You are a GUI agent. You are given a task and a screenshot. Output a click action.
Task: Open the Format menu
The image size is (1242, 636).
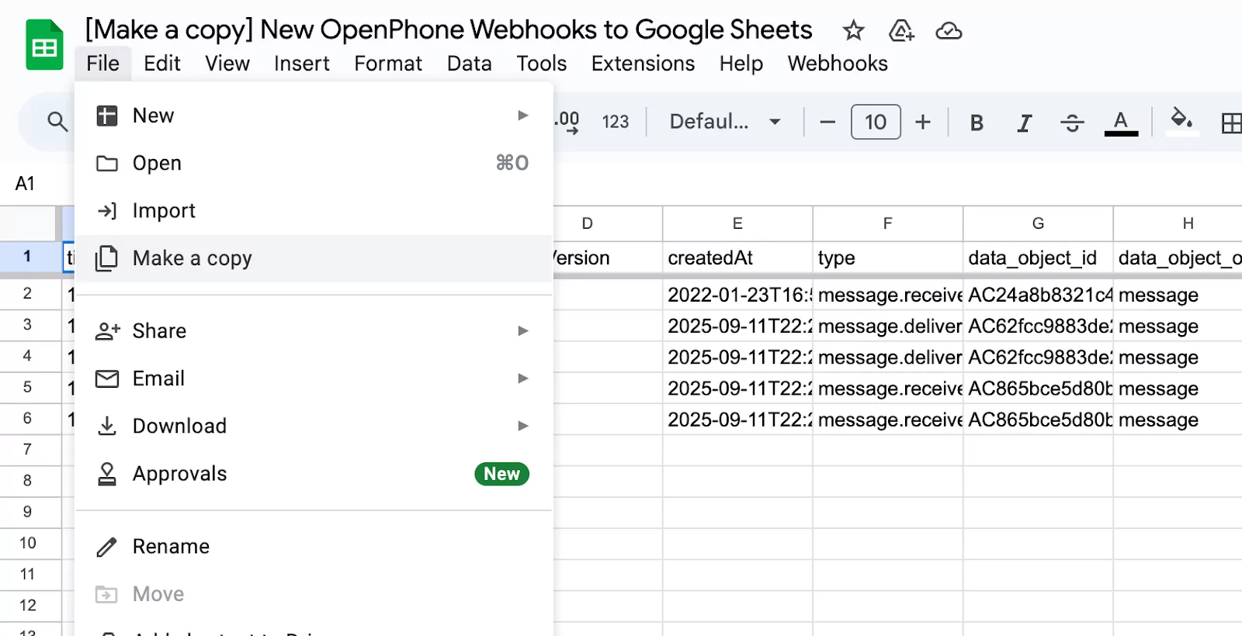[388, 64]
